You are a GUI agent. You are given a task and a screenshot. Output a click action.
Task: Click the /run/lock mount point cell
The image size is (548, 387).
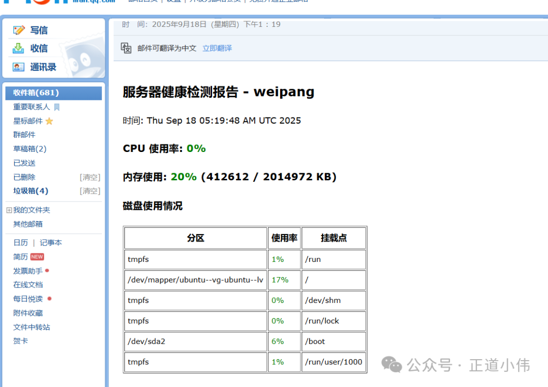334,321
